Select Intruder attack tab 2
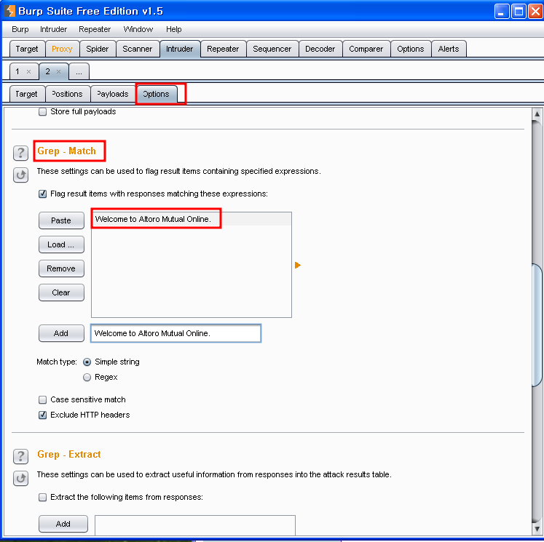 [x=48, y=72]
